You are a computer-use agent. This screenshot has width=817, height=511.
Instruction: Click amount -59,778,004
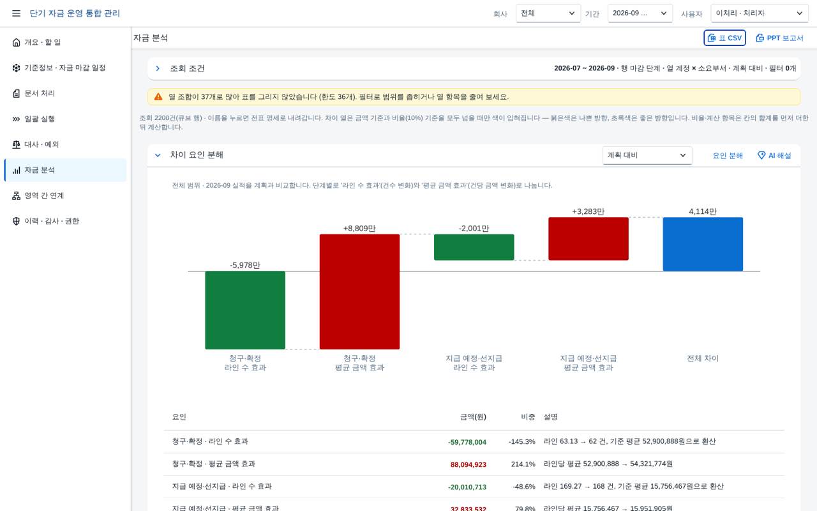coord(467,442)
